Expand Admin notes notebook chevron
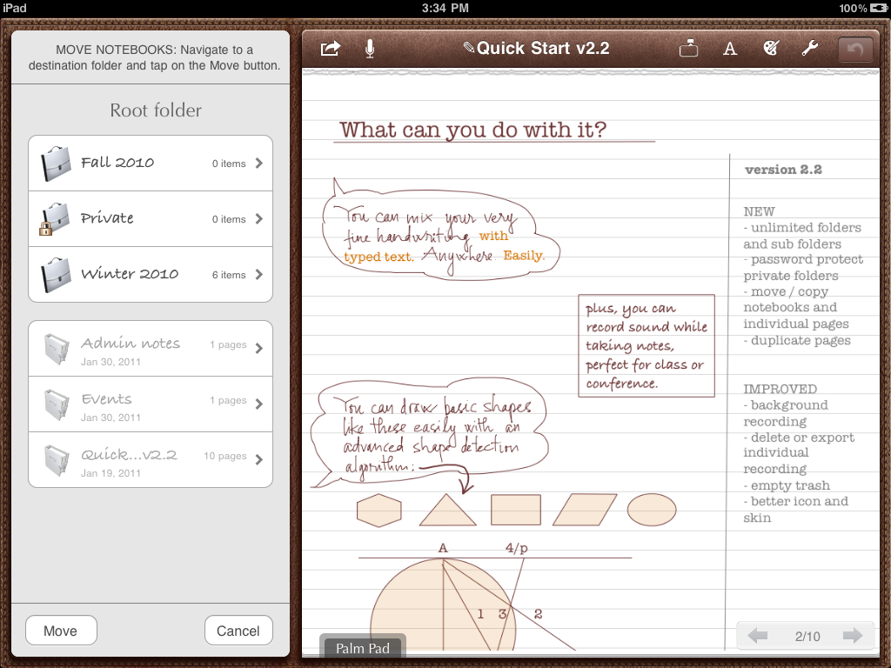The height and width of the screenshot is (668, 891). click(x=258, y=349)
